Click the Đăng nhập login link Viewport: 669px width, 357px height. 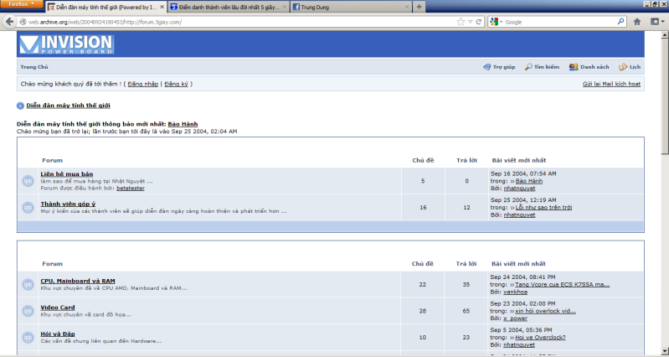142,84
